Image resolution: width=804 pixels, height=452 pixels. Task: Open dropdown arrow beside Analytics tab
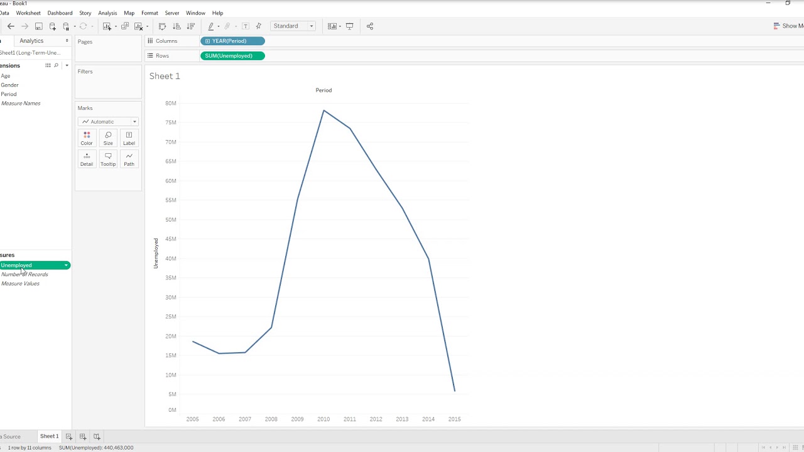tap(67, 41)
